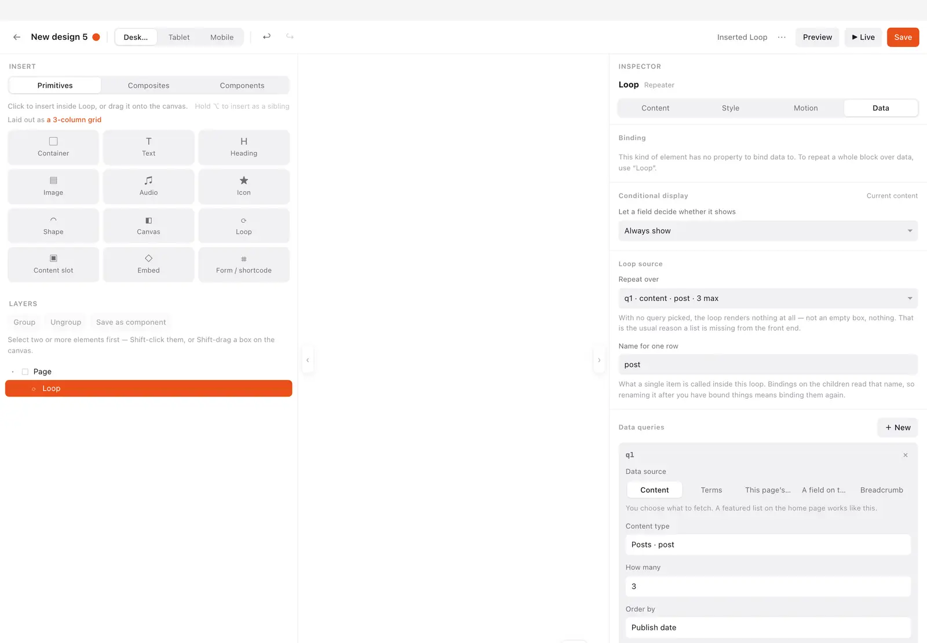The width and height of the screenshot is (927, 643).
Task: Insert an Icon primitive
Action: 244,186
